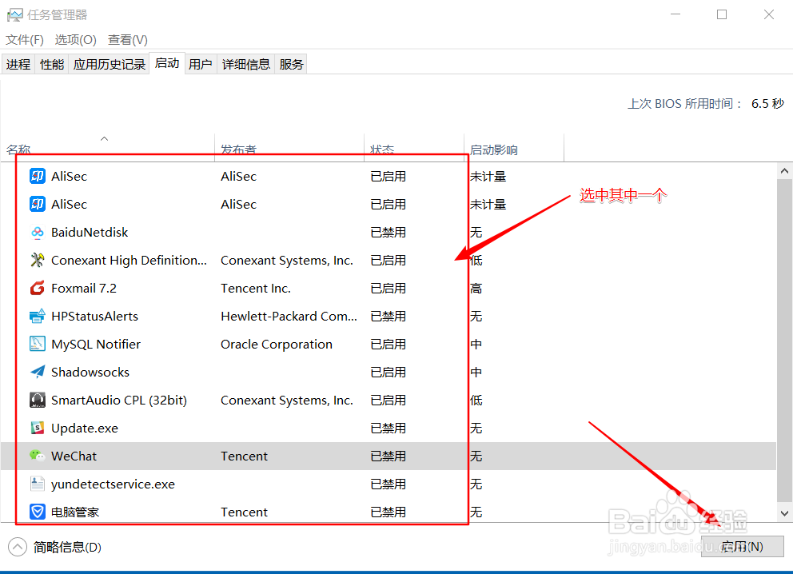The height and width of the screenshot is (574, 793).
Task: Select the second AliSec row name
Action: click(69, 205)
